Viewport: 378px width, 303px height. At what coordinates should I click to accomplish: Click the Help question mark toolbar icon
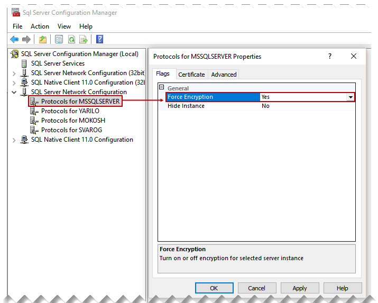[x=99, y=39]
